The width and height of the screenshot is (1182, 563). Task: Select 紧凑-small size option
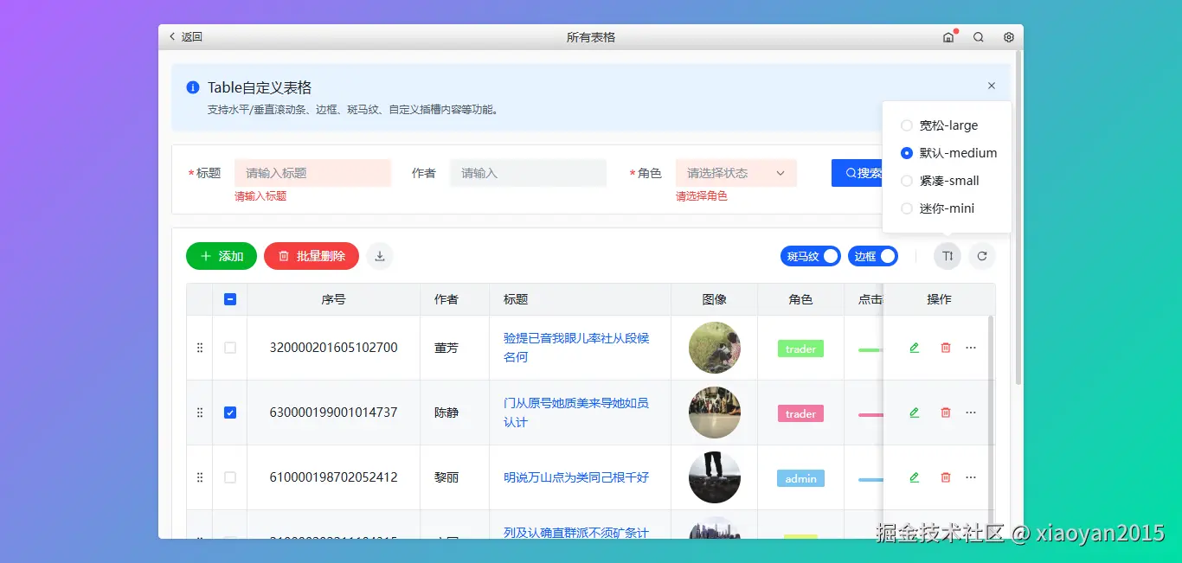click(941, 181)
